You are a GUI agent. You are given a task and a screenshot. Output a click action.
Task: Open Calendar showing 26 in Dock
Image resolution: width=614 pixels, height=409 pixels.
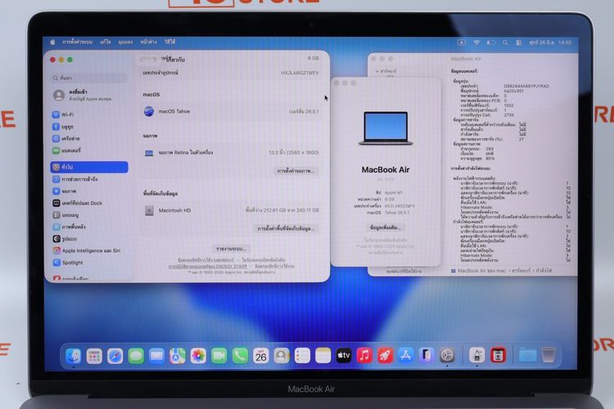261,356
